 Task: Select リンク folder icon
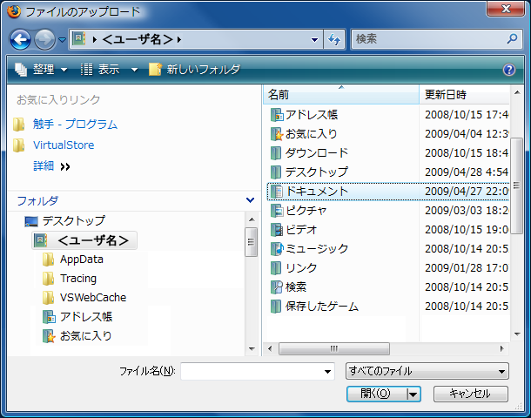[276, 268]
